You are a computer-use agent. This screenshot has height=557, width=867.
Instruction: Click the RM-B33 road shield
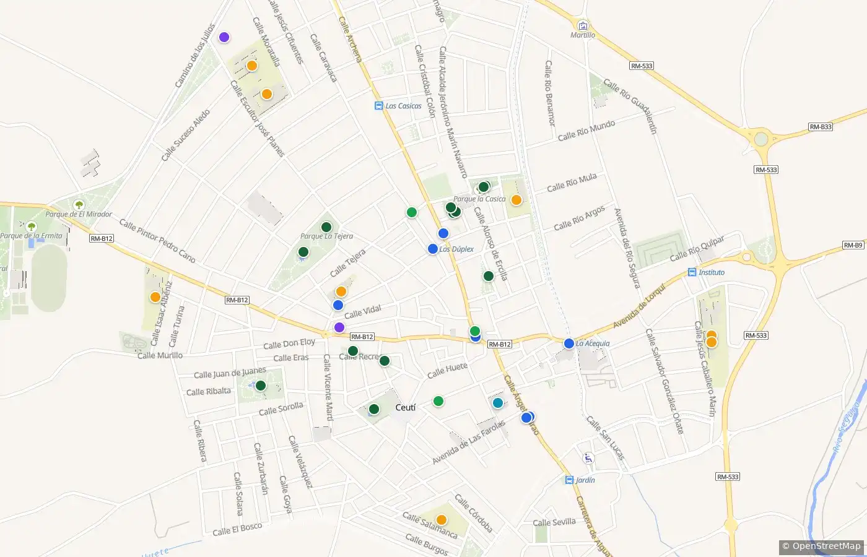tap(821, 127)
